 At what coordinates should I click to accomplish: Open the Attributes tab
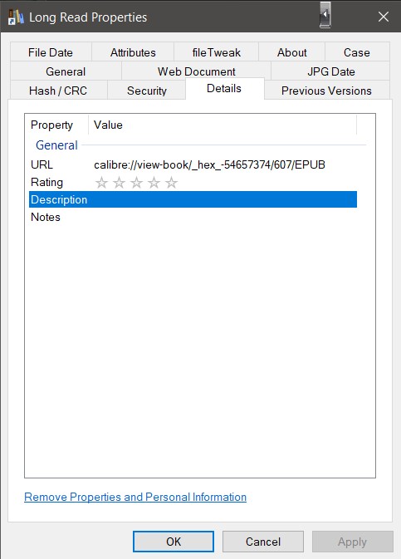point(133,52)
